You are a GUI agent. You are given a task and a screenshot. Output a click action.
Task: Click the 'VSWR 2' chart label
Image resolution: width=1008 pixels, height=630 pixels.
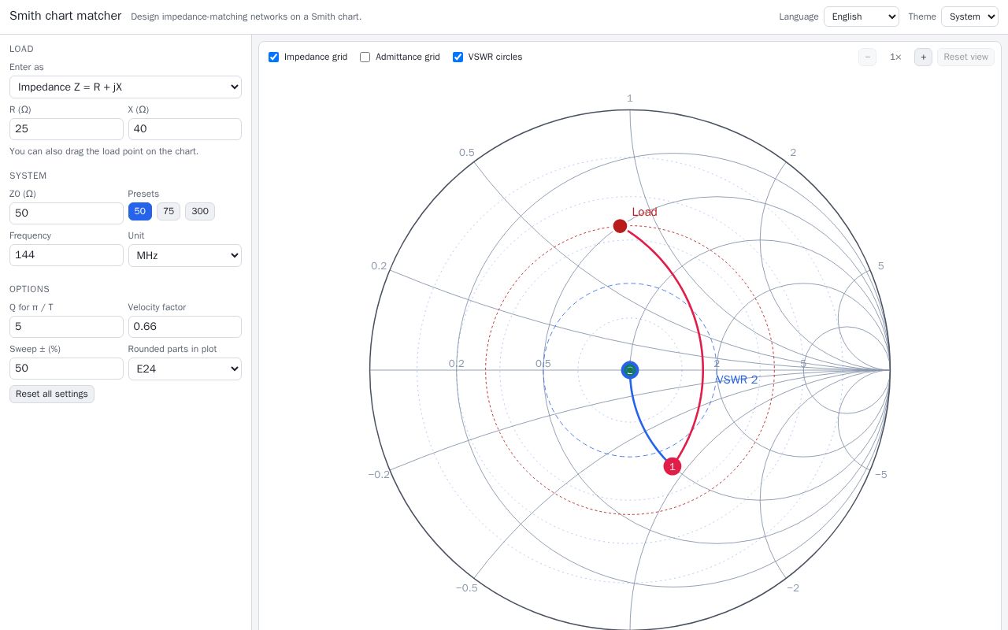tap(736, 380)
